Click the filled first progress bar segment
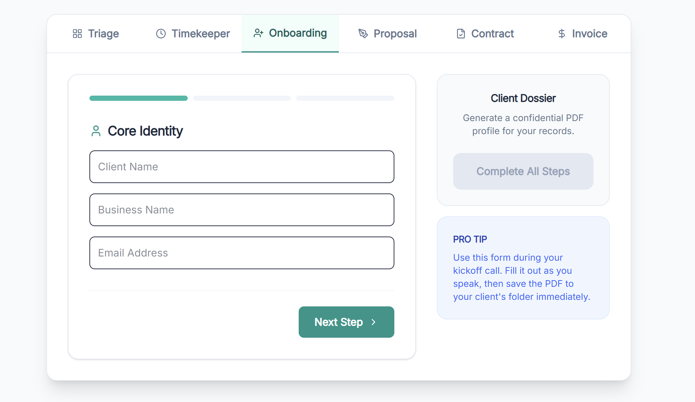The image size is (695, 402). pos(138,98)
